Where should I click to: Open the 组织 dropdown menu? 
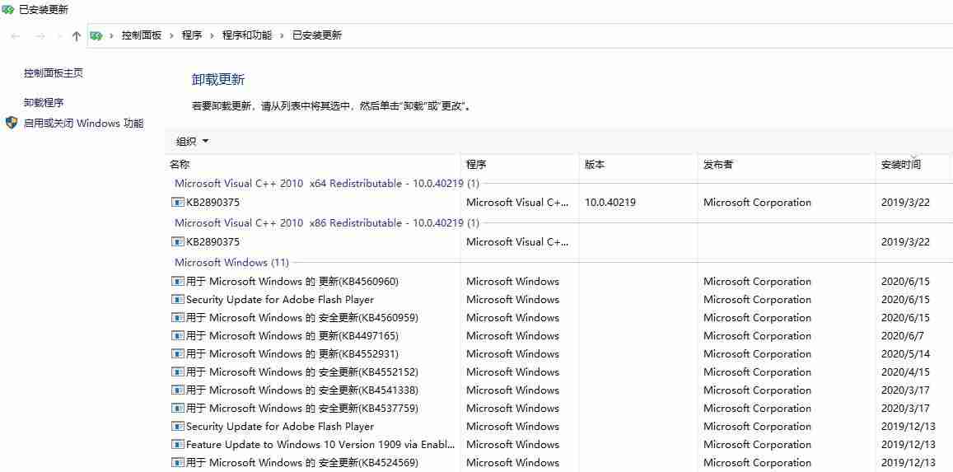(192, 142)
